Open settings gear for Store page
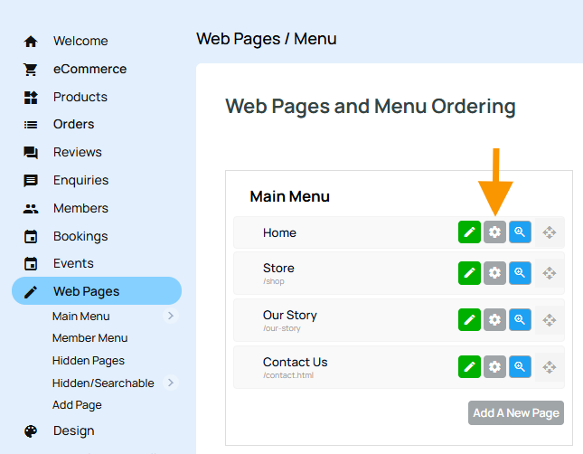 click(494, 272)
